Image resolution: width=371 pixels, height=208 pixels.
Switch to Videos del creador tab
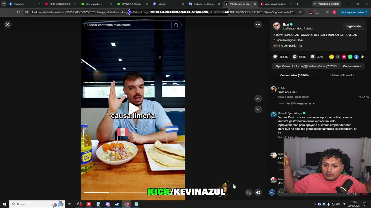pyautogui.click(x=342, y=75)
